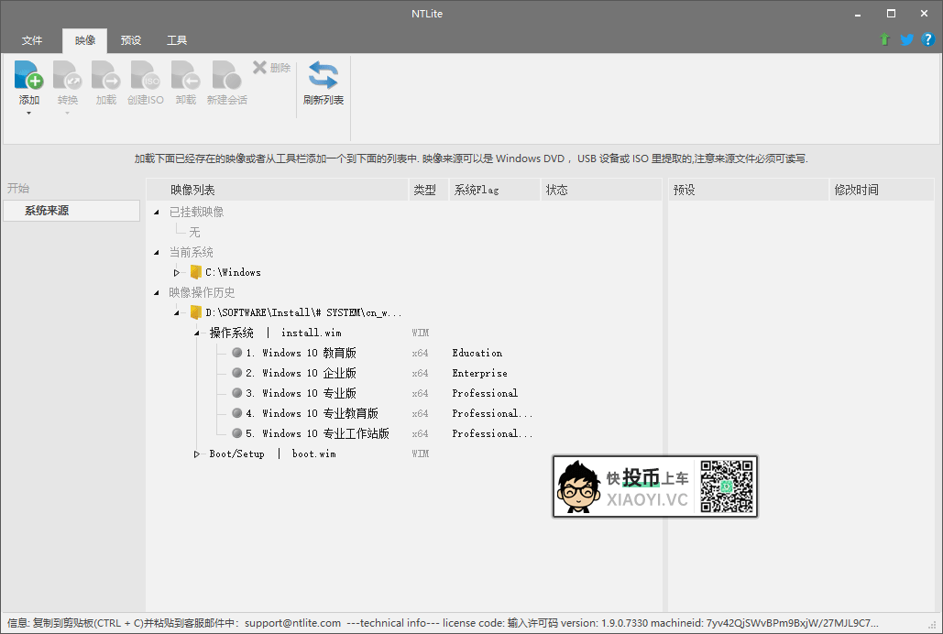943x634 pixels.
Task: Click the window resize grip corner
Action: (x=933, y=625)
